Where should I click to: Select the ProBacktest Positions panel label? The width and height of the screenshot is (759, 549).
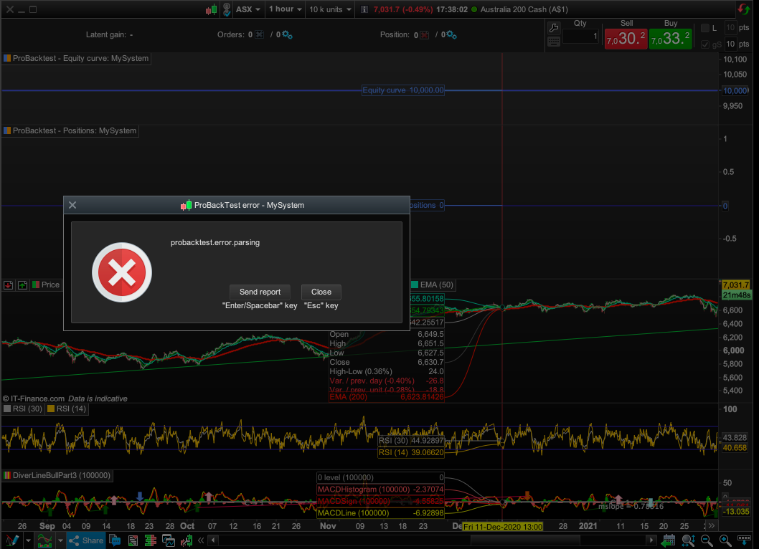tap(70, 130)
